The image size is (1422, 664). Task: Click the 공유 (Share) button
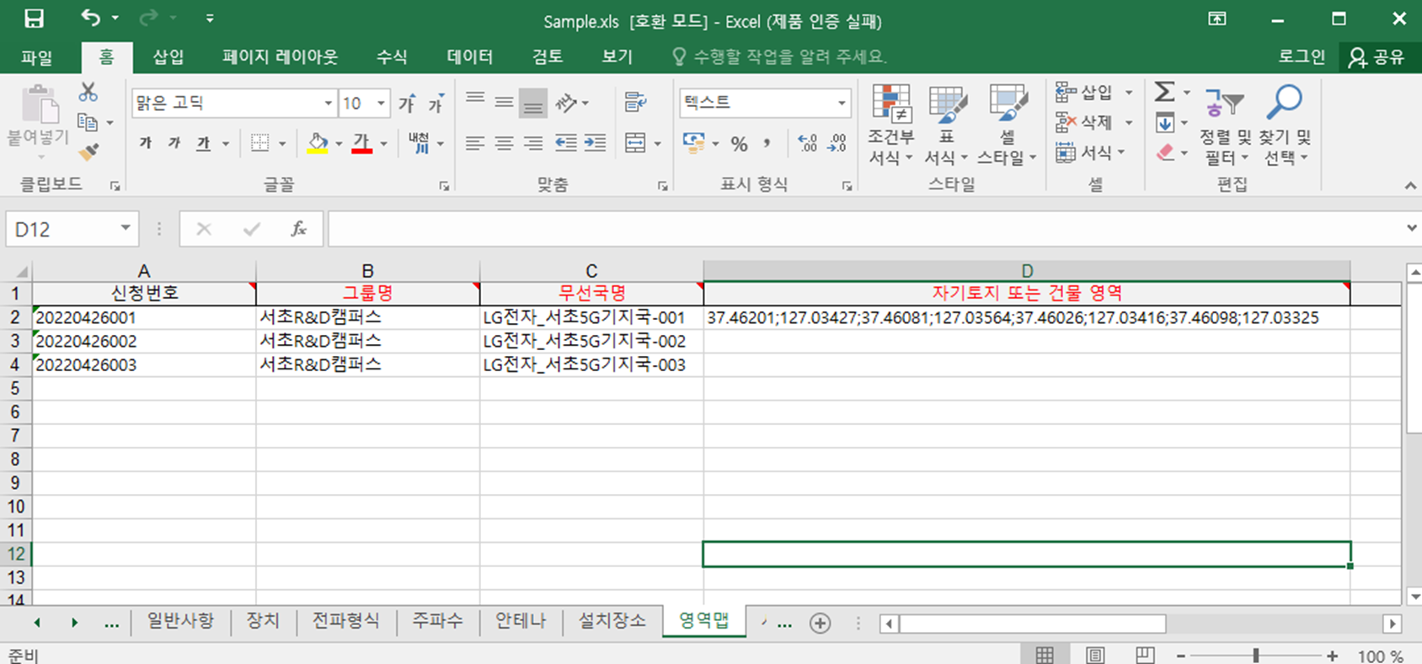point(1377,56)
